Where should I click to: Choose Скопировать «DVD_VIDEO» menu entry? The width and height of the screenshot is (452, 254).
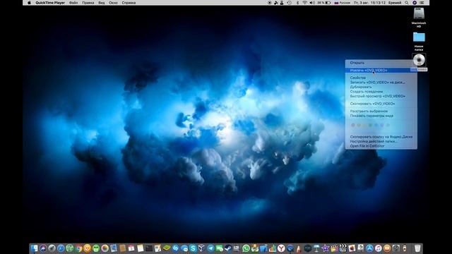(381, 104)
